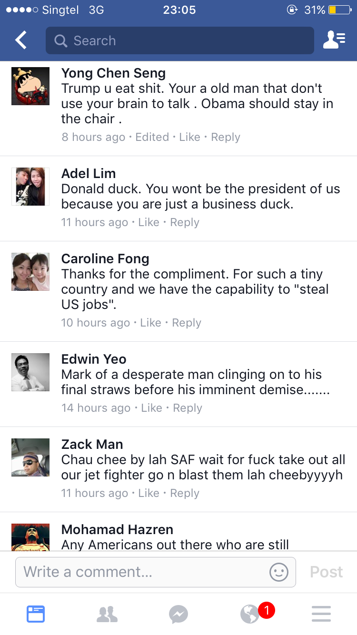Open notifications globe with red badge
Viewport: 357px width, 635px height.
251,614
